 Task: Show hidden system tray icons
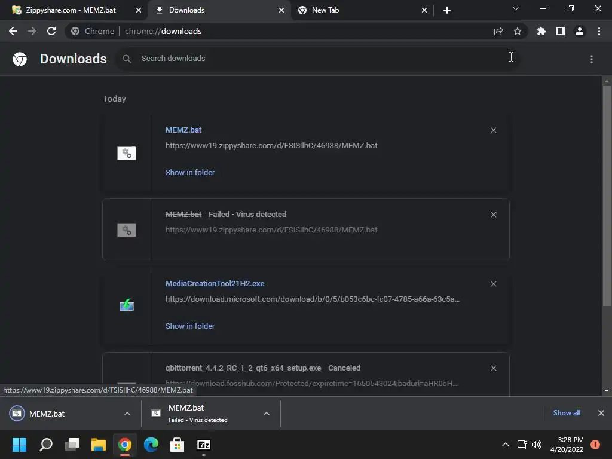pyautogui.click(x=506, y=445)
